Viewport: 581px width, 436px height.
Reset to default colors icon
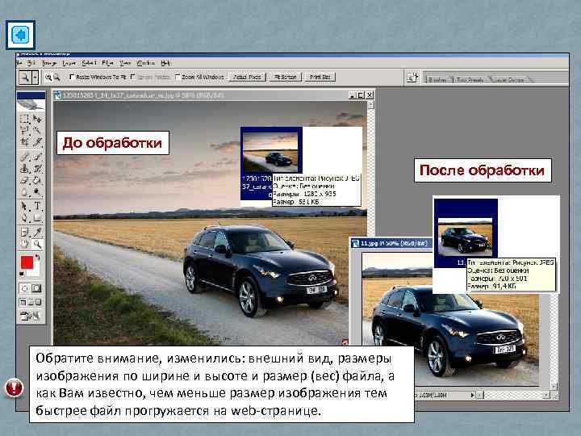[22, 274]
